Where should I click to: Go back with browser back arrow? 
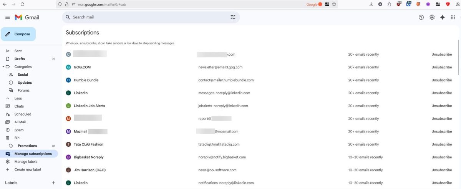coord(5,4)
